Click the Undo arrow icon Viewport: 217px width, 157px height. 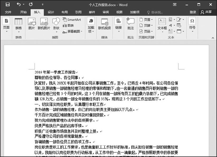[x=18, y=4]
